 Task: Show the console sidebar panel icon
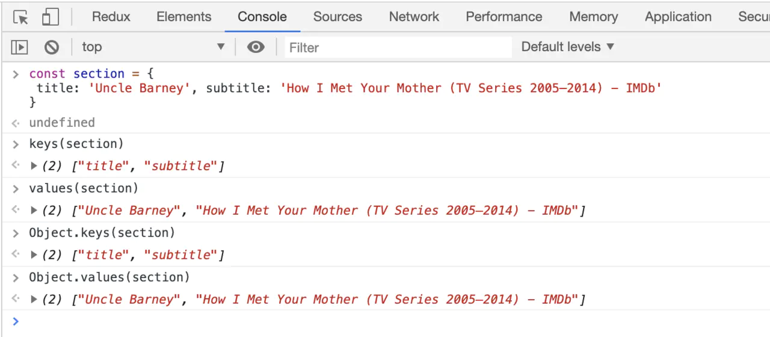click(x=20, y=47)
